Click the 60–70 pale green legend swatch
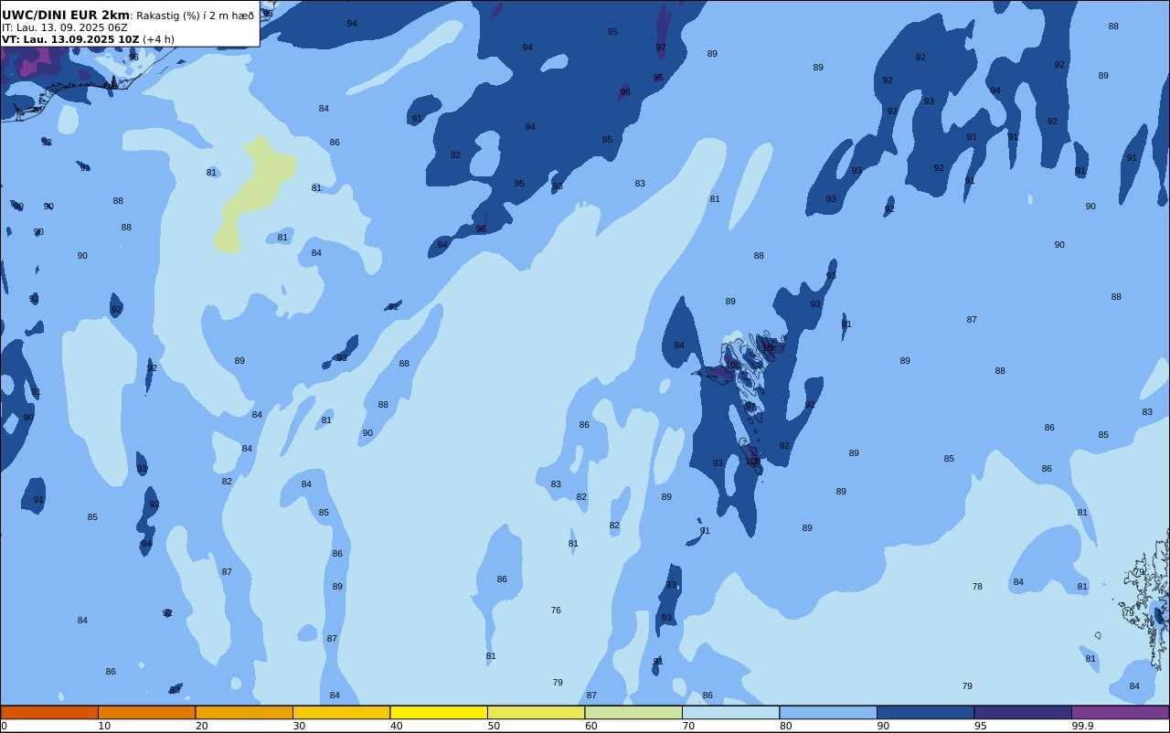1170x733 pixels. click(x=633, y=712)
